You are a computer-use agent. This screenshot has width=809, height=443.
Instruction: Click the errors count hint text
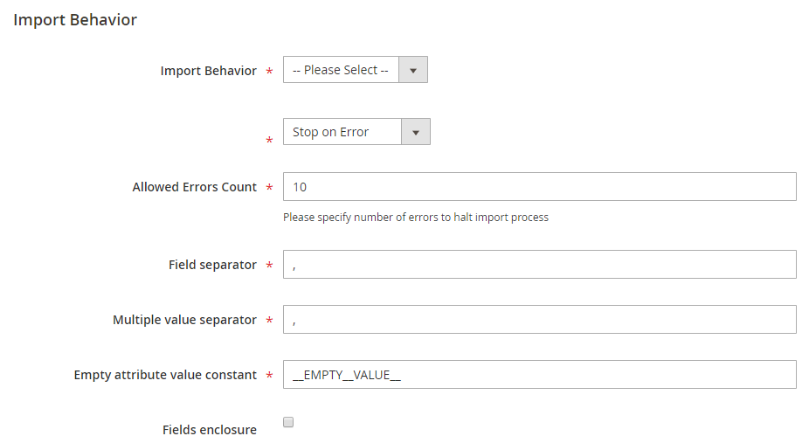click(416, 217)
